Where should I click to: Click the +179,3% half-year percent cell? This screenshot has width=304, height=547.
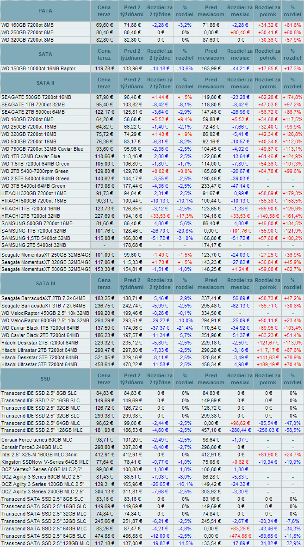(292, 194)
